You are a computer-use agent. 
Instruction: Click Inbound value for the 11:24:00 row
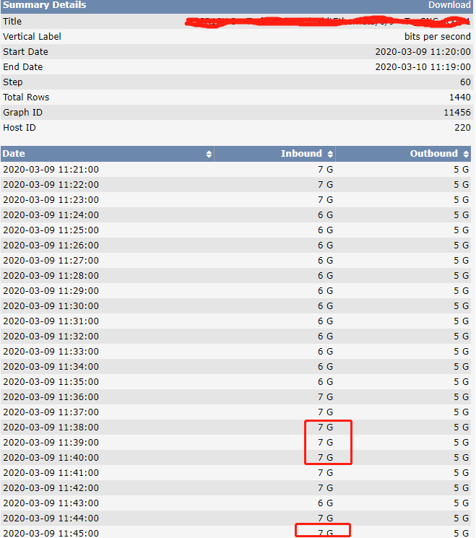tap(325, 215)
